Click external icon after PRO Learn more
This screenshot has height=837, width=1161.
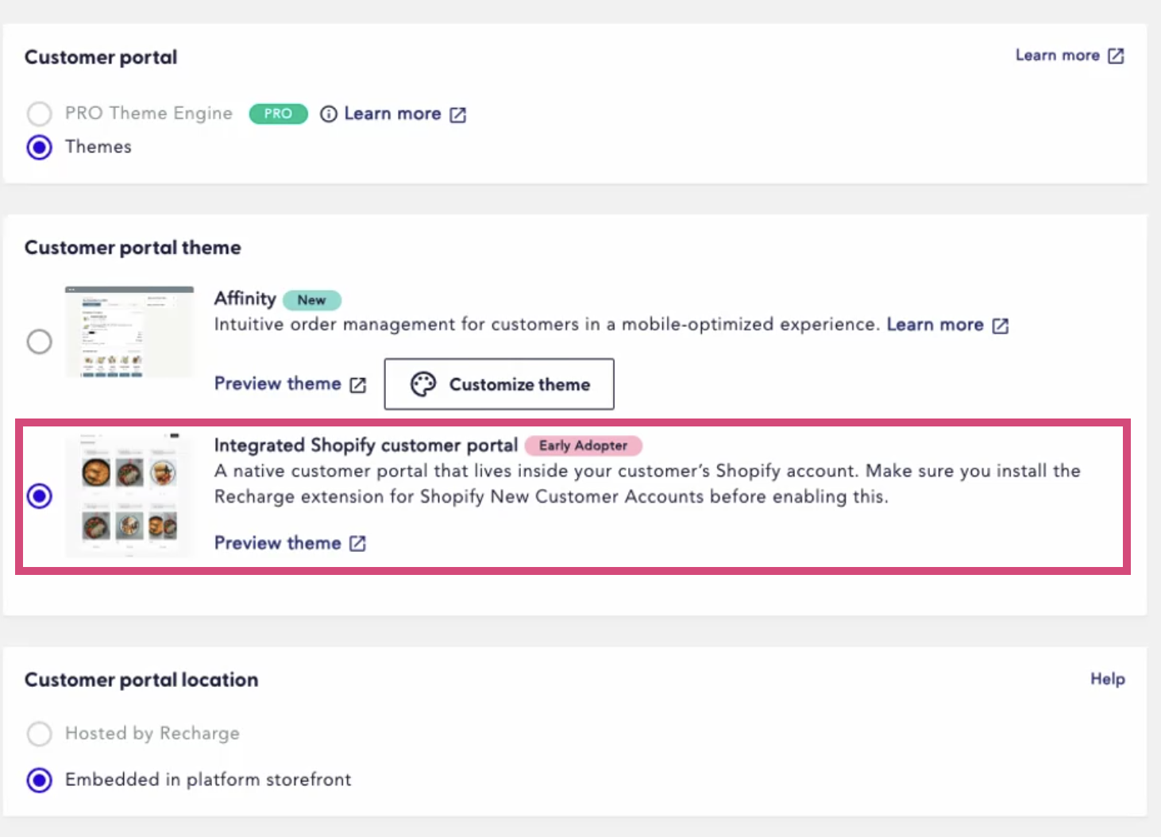click(x=457, y=114)
